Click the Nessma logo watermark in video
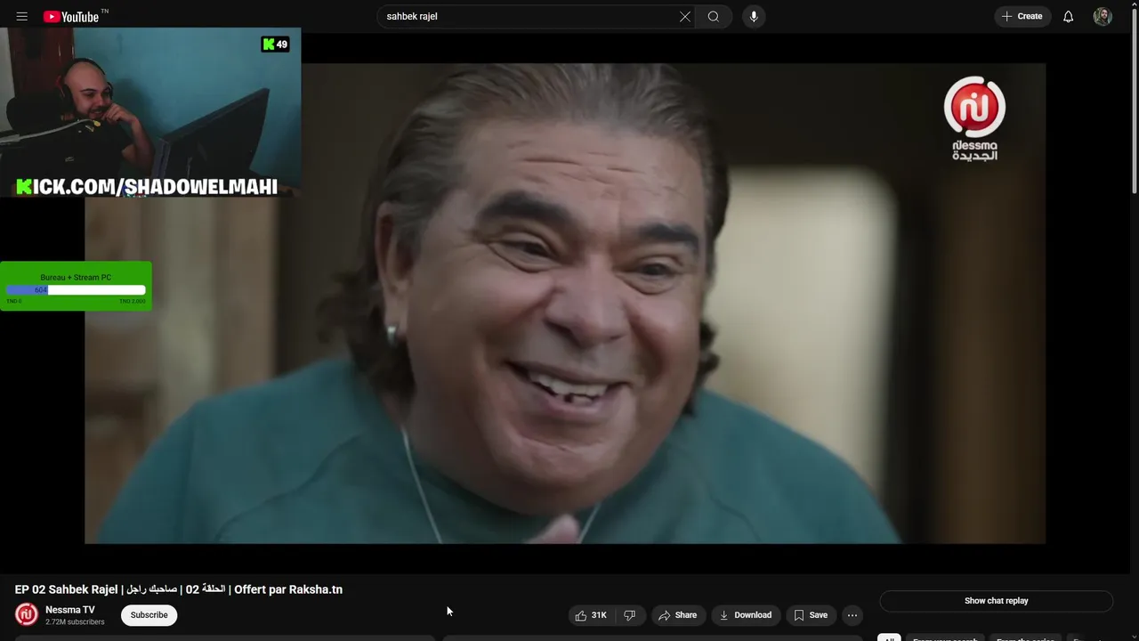This screenshot has height=641, width=1139. tap(974, 118)
